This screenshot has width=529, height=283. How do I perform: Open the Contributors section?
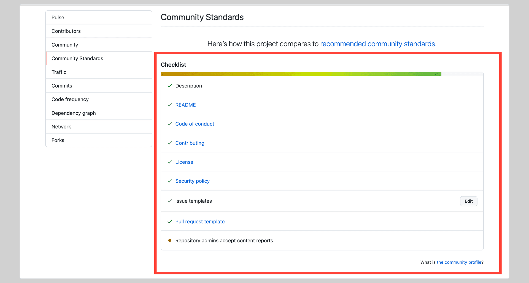[99, 31]
